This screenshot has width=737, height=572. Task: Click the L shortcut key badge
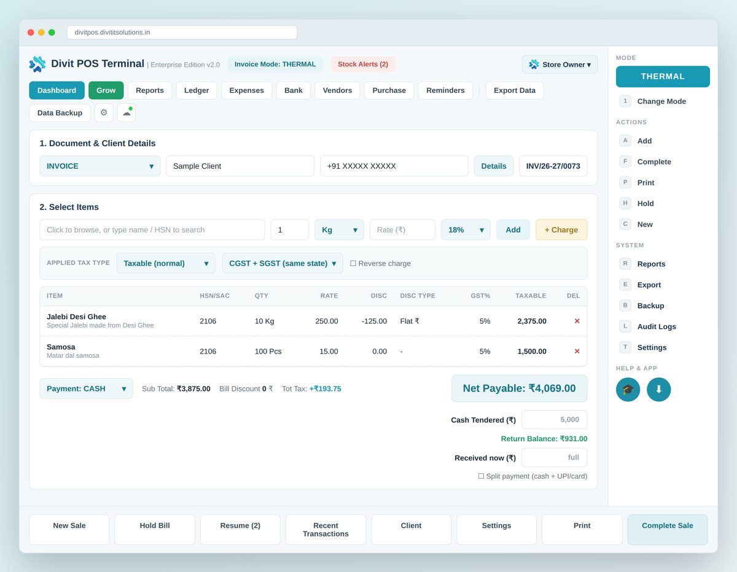(x=625, y=327)
